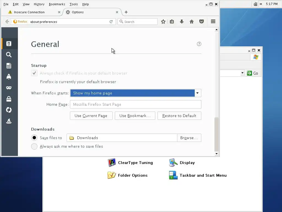Open the General preferences sidebar icon
The width and height of the screenshot is (282, 212).
pos(9,44)
